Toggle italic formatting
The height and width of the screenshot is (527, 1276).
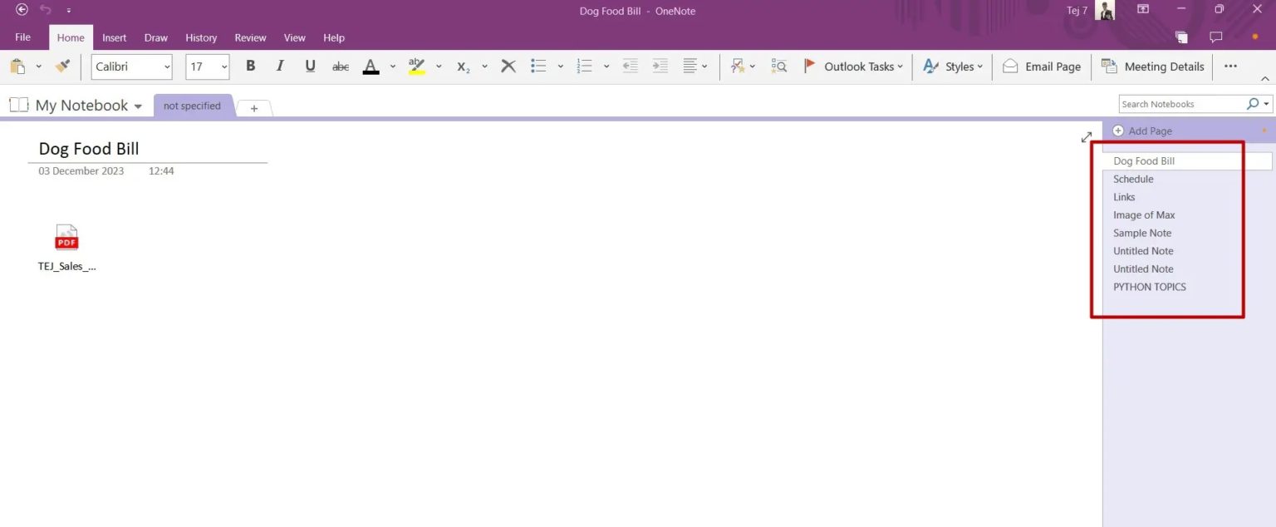click(280, 66)
